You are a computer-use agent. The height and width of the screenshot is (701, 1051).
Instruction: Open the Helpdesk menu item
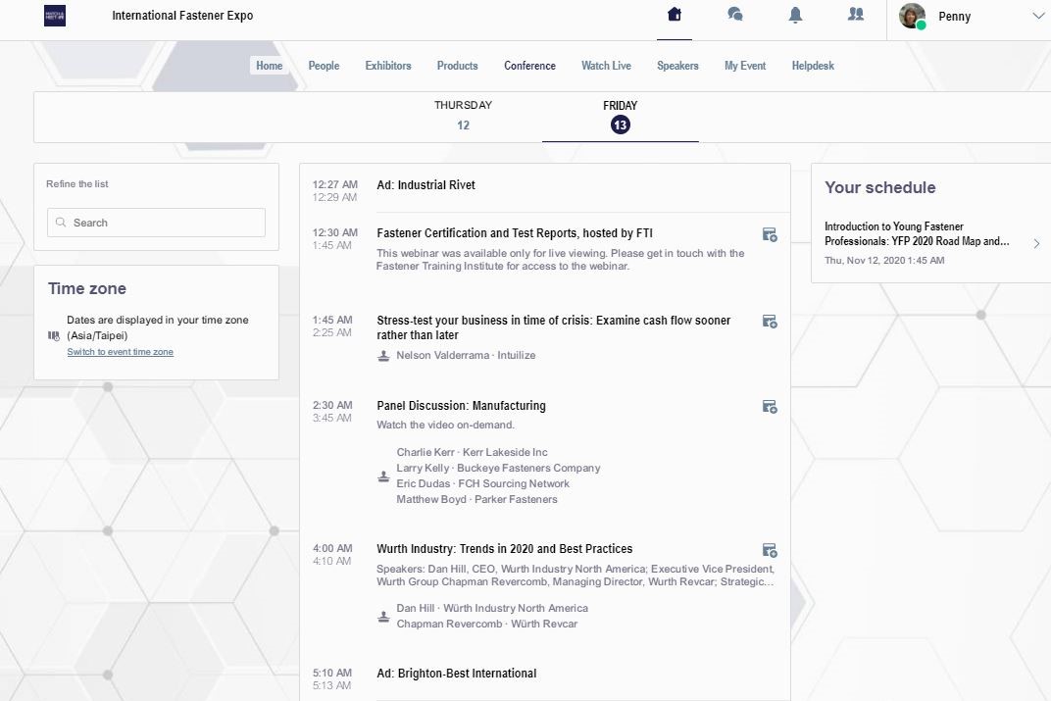click(x=813, y=66)
